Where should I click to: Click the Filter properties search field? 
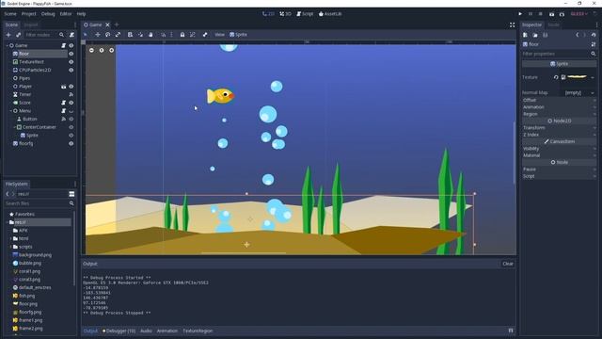(x=559, y=54)
